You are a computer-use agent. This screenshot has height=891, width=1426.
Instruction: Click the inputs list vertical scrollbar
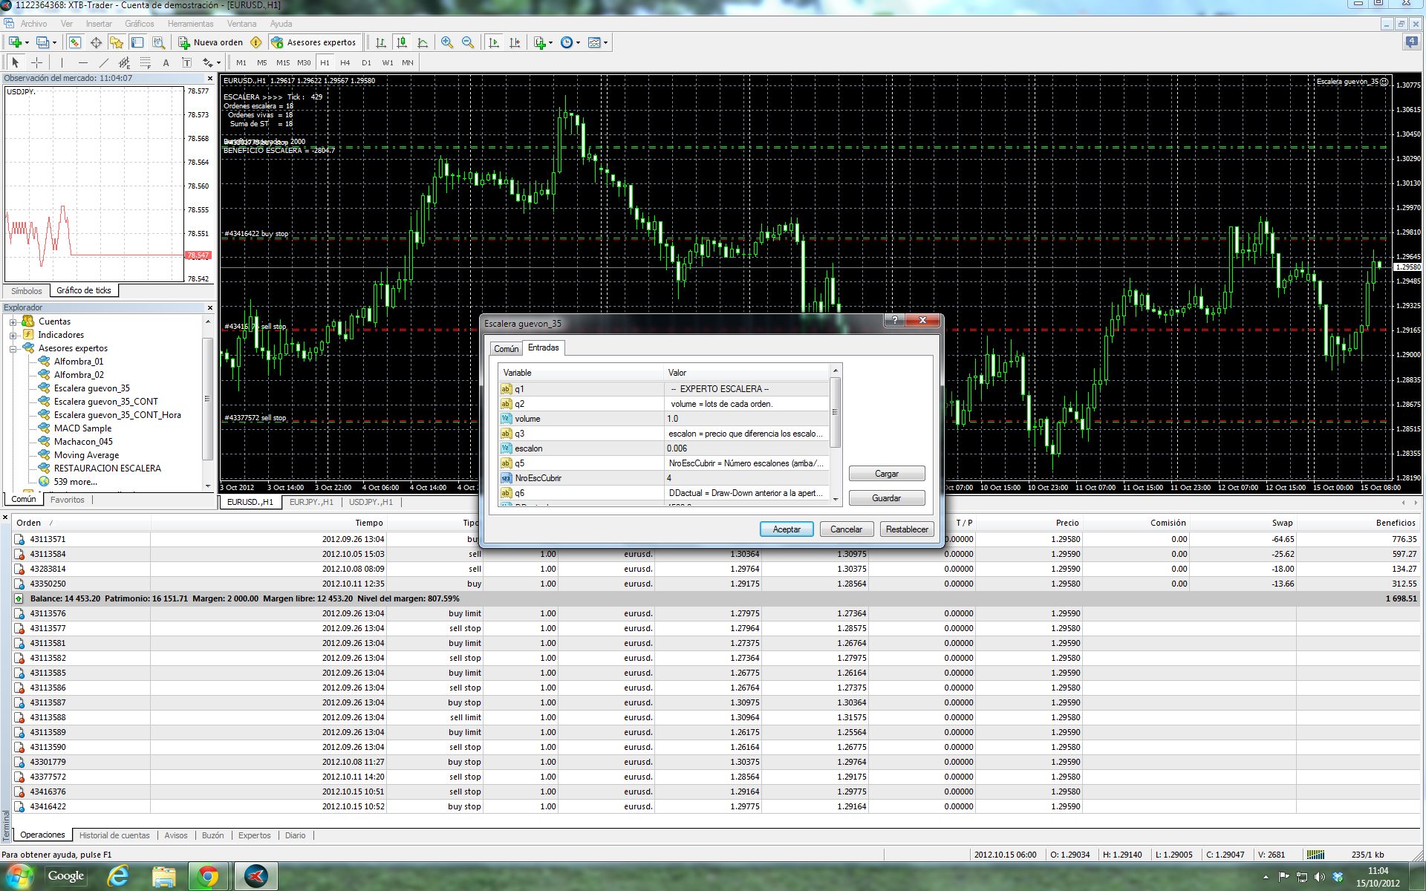tap(835, 412)
